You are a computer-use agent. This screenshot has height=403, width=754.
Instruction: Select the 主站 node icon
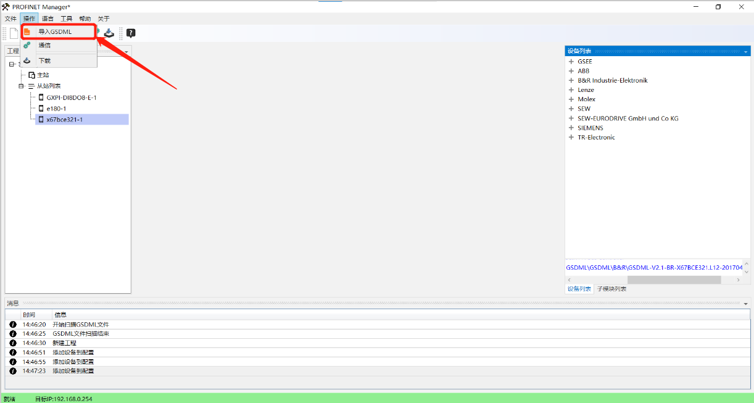(x=32, y=75)
